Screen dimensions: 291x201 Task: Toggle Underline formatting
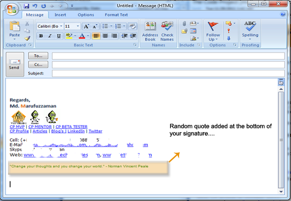click(x=59, y=36)
